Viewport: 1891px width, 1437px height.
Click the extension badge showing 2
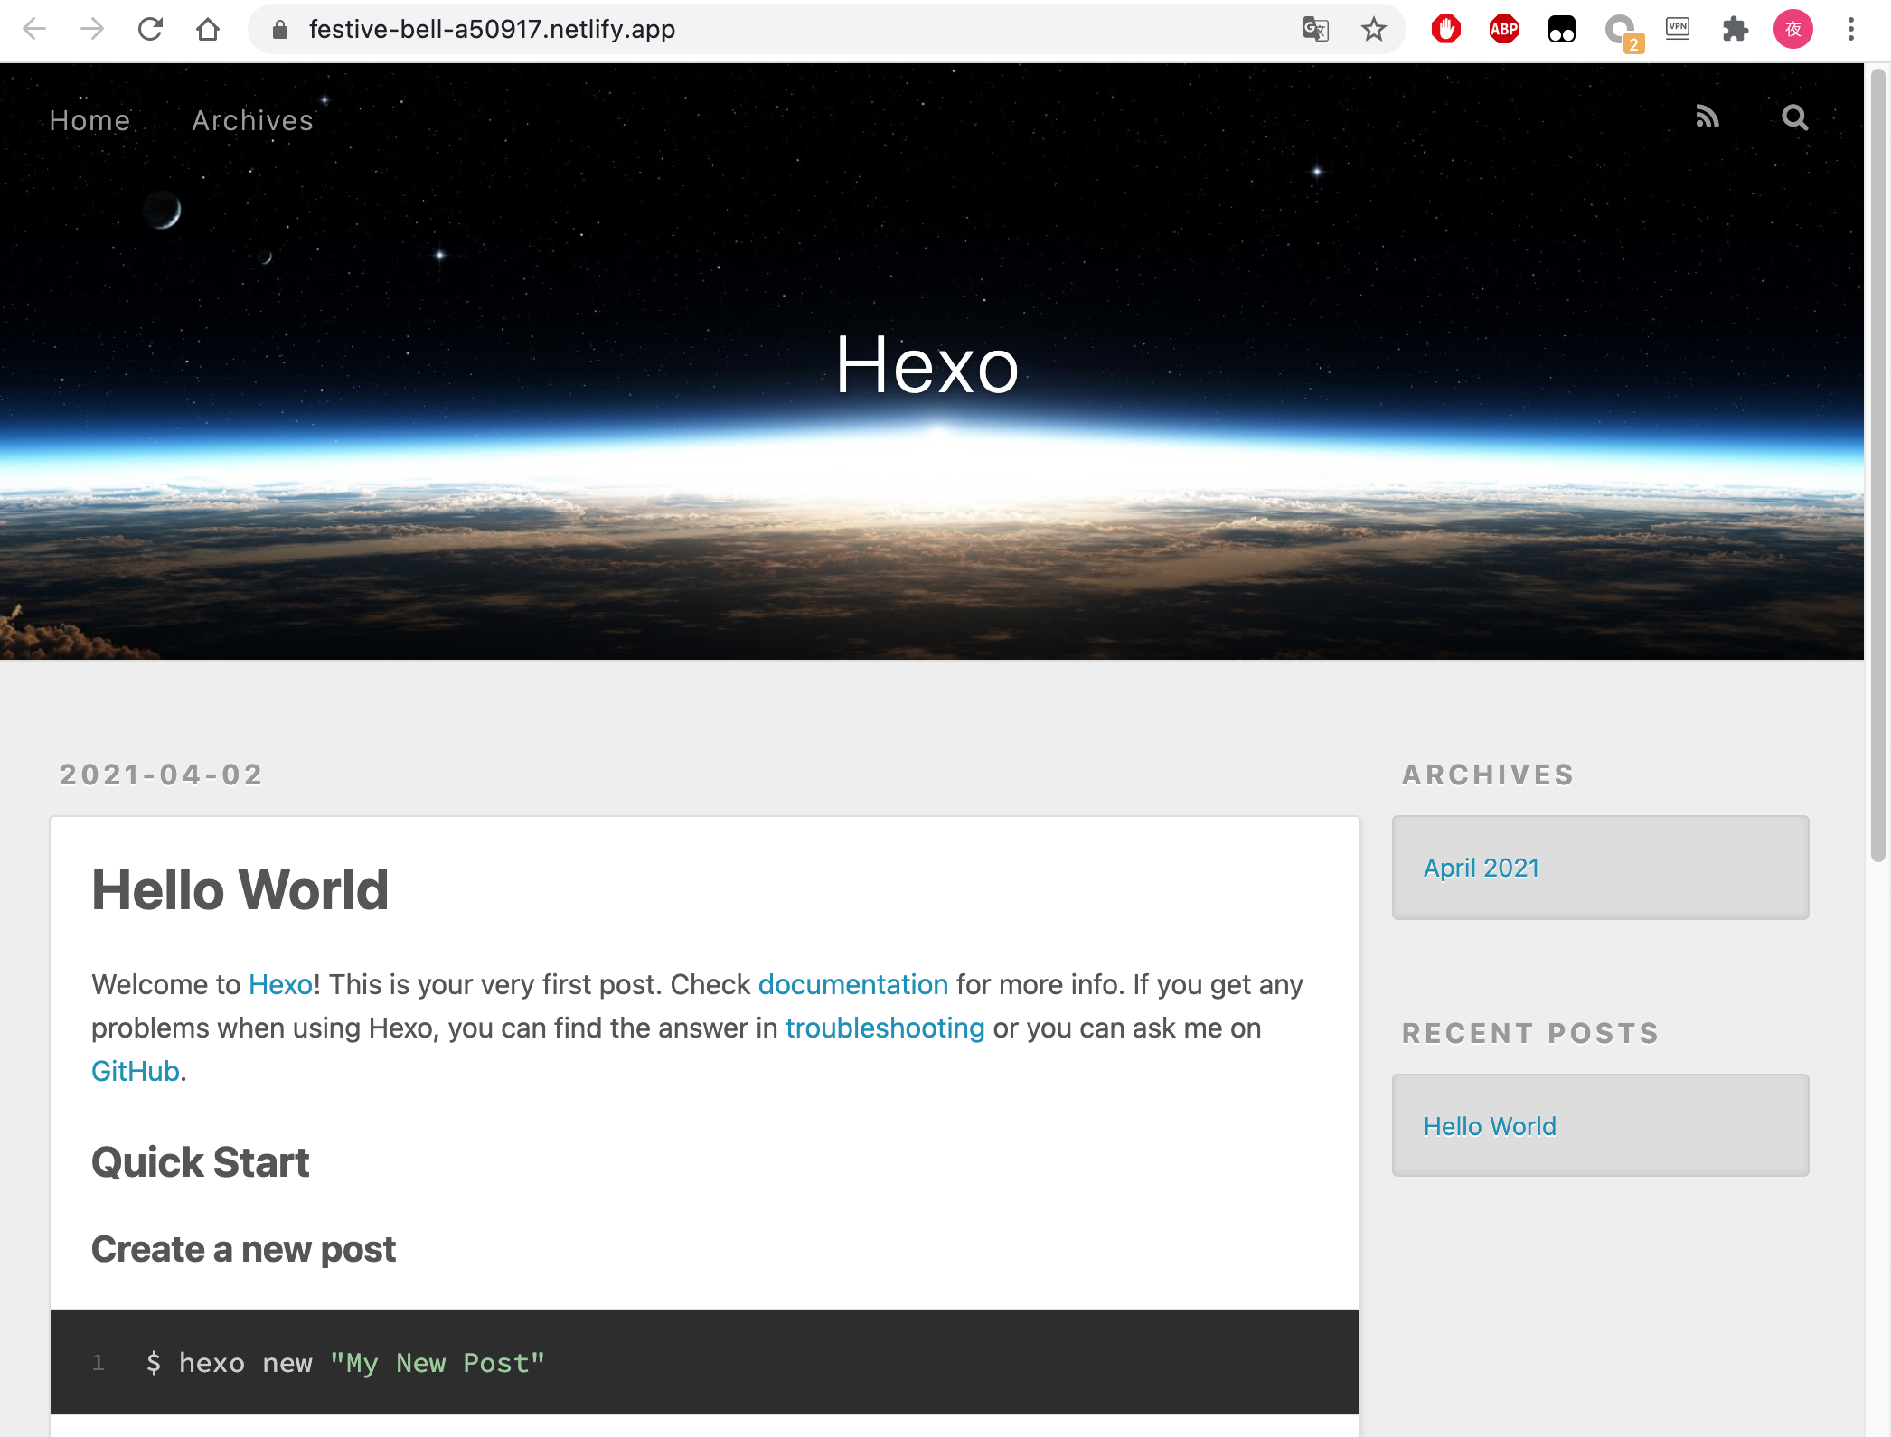tap(1621, 29)
